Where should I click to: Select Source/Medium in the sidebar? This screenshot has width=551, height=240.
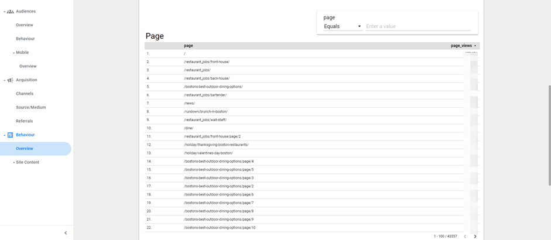tap(30, 108)
